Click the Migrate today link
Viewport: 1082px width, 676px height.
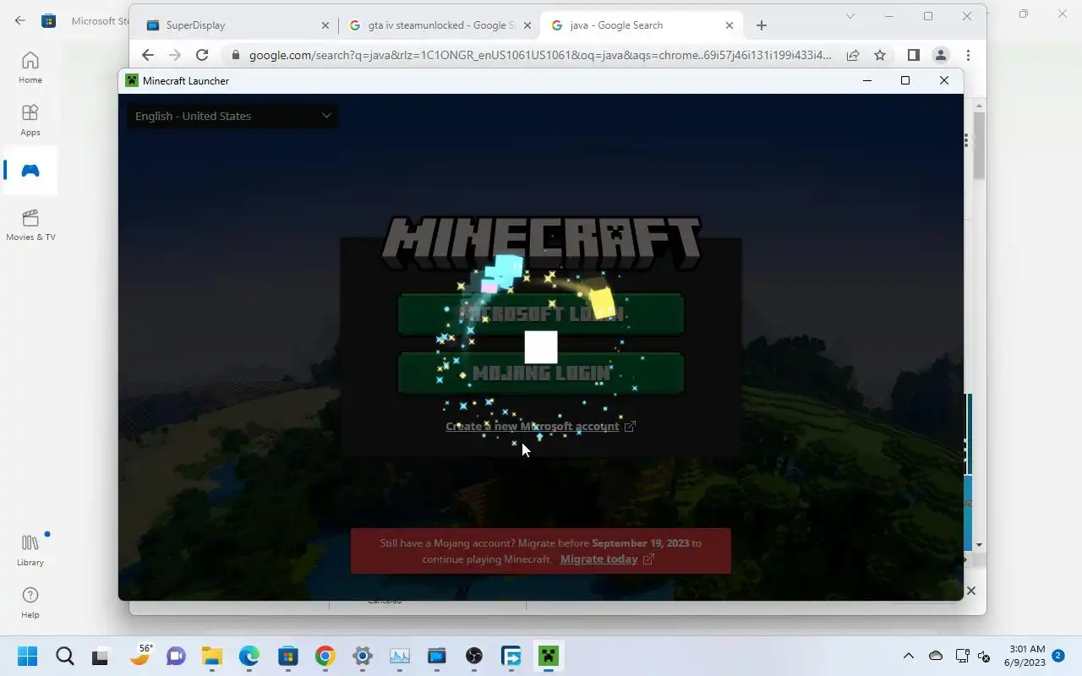point(607,559)
